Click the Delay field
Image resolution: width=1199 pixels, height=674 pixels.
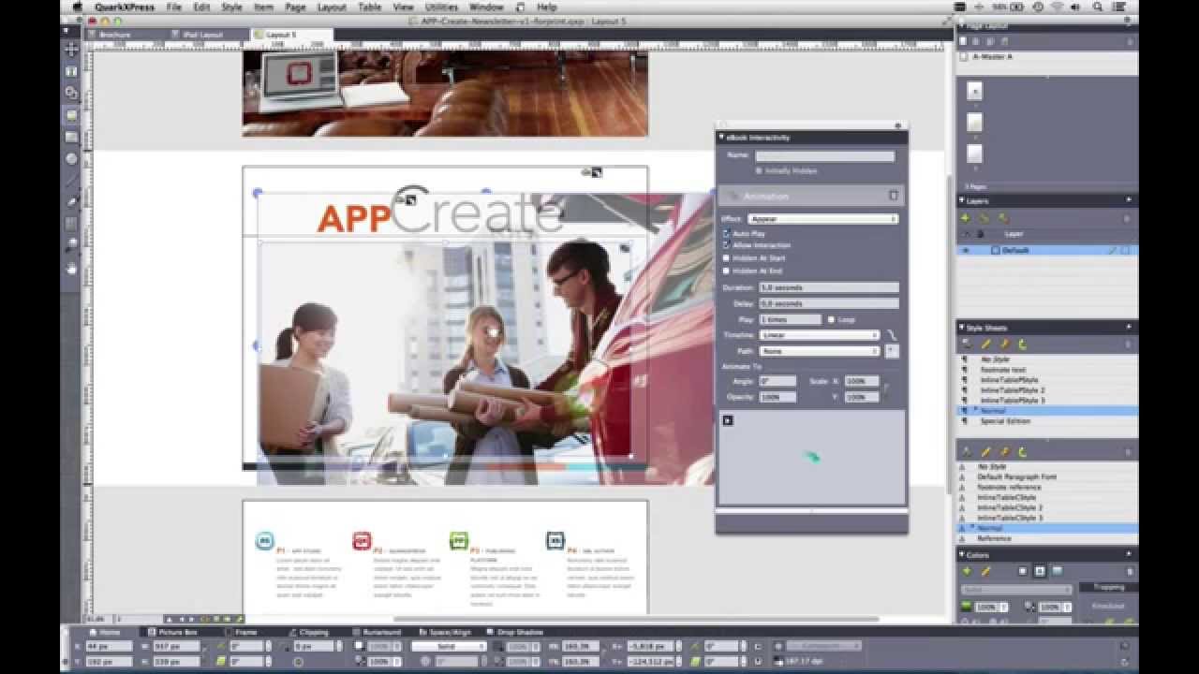coord(829,303)
